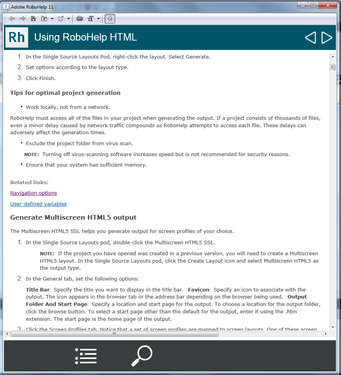
Task: Open the User-defined variables link
Action: click(38, 204)
